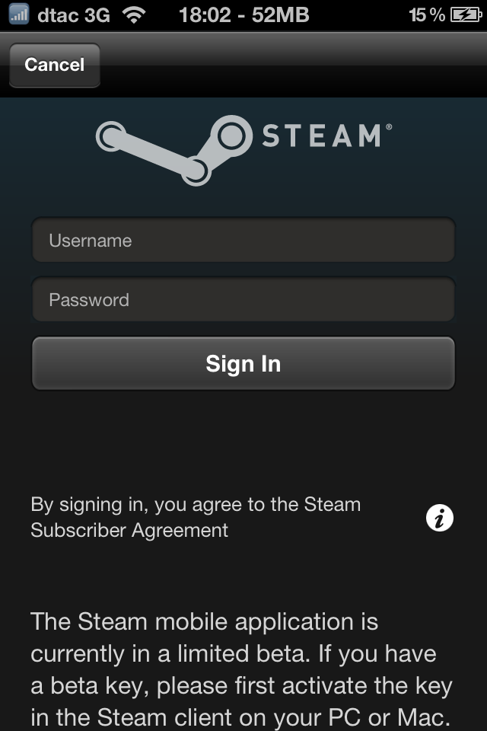The image size is (487, 731).
Task: Open the Subscriber Agreement info icon
Action: [x=440, y=518]
